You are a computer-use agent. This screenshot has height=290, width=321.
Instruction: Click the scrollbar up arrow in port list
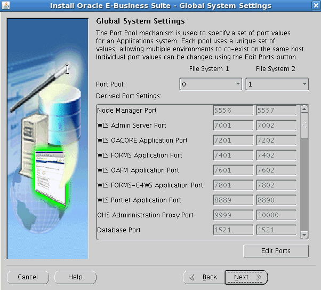click(x=304, y=109)
